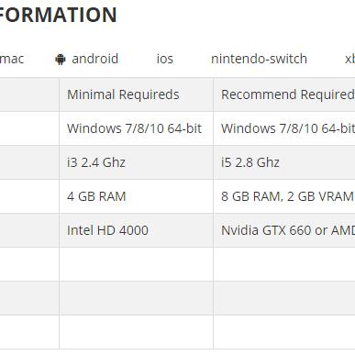Click the i3 2.4 Ghz cell
The height and width of the screenshot is (355, 355).
137,162
